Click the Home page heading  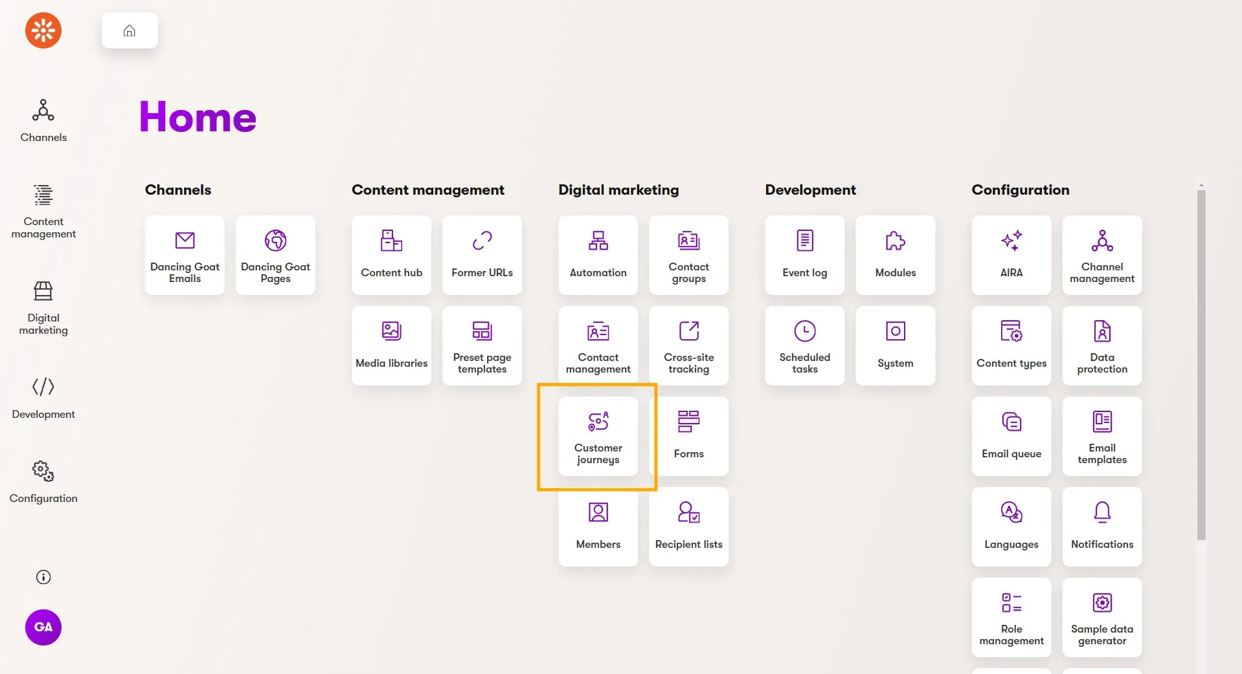point(198,117)
